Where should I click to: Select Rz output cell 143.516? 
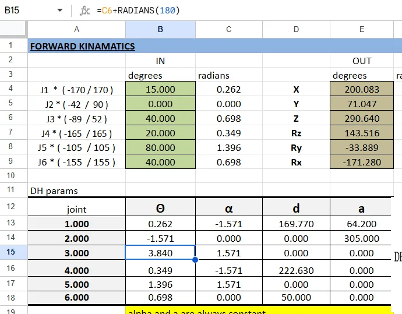coord(362,132)
